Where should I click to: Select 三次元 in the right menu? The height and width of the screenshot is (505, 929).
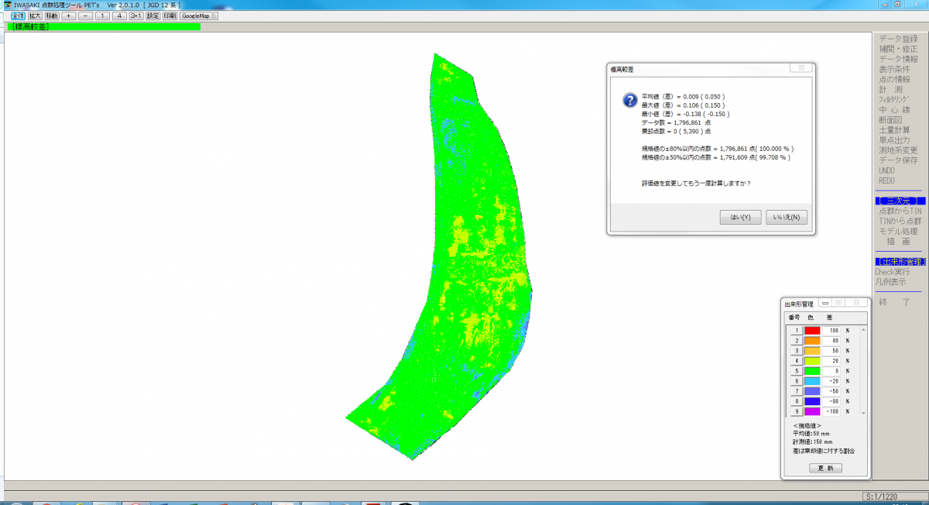900,201
